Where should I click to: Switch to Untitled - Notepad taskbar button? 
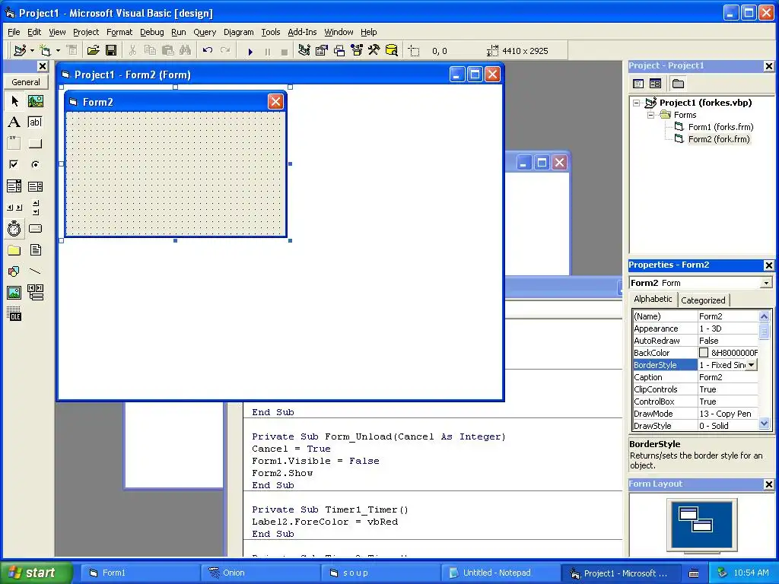(x=501, y=573)
